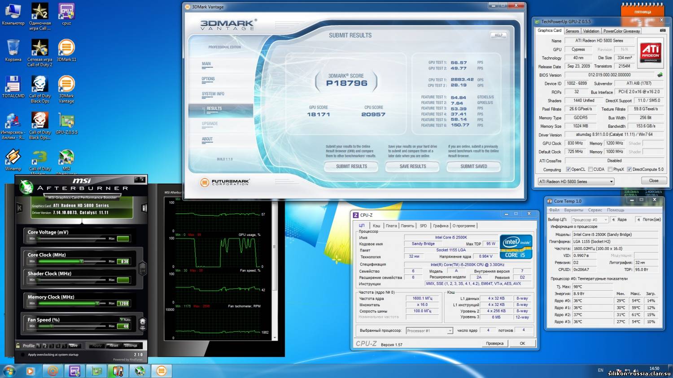Open Сетевая игра Call of Duty 2 shortcut
673x378 pixels.
click(40, 52)
